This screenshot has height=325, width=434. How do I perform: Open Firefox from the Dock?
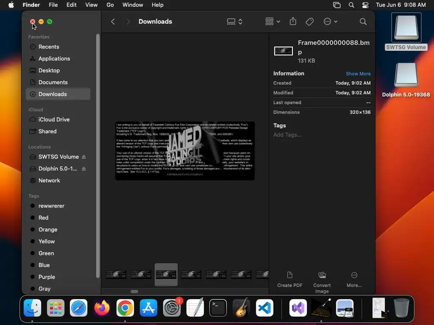(x=102, y=308)
